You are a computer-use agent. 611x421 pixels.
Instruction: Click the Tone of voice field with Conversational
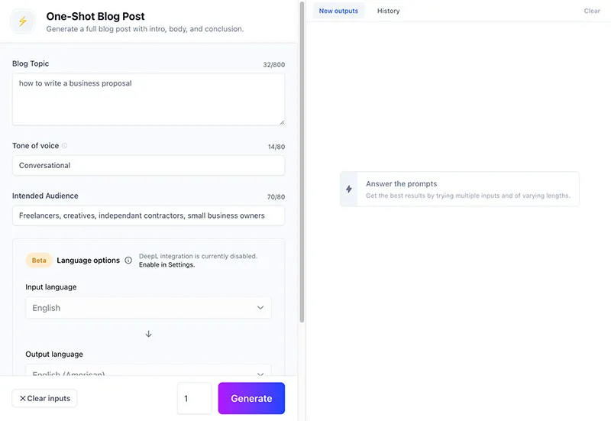(x=148, y=165)
